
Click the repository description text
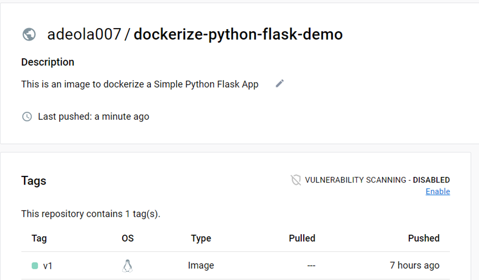click(140, 84)
